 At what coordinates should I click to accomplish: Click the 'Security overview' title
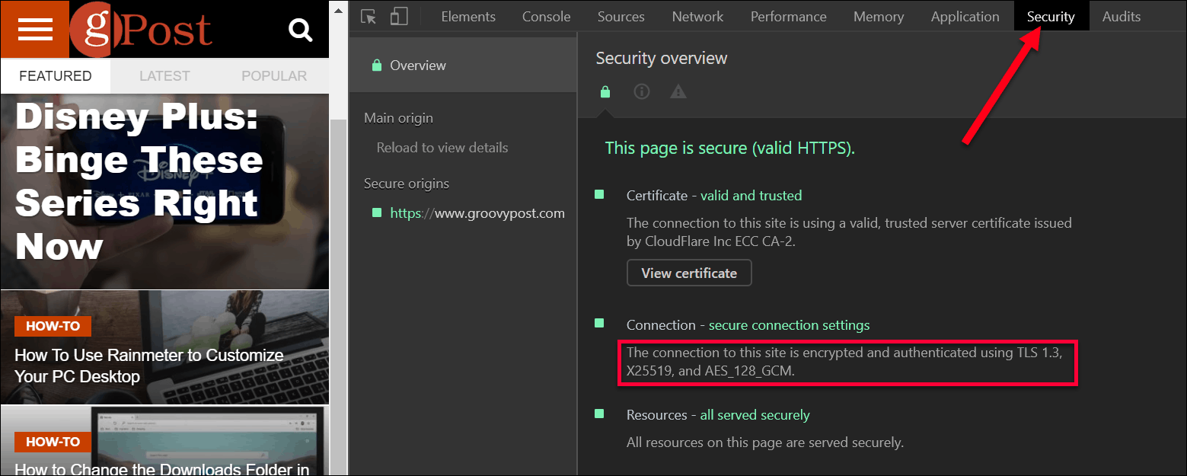coord(662,58)
